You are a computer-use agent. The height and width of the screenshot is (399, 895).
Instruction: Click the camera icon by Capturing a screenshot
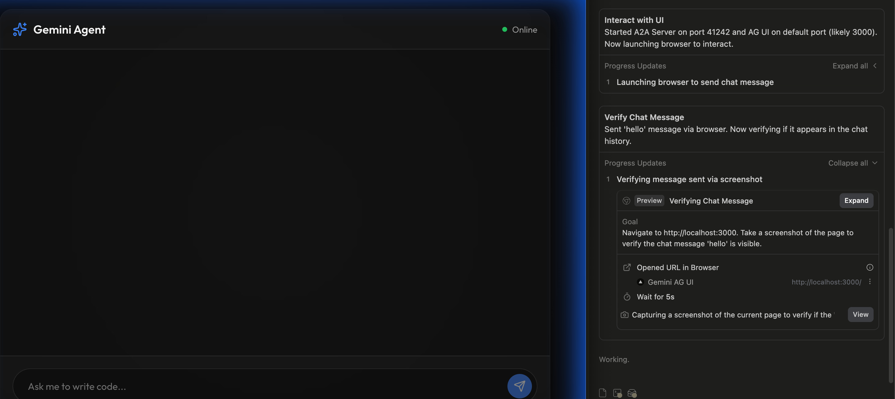[x=624, y=315]
